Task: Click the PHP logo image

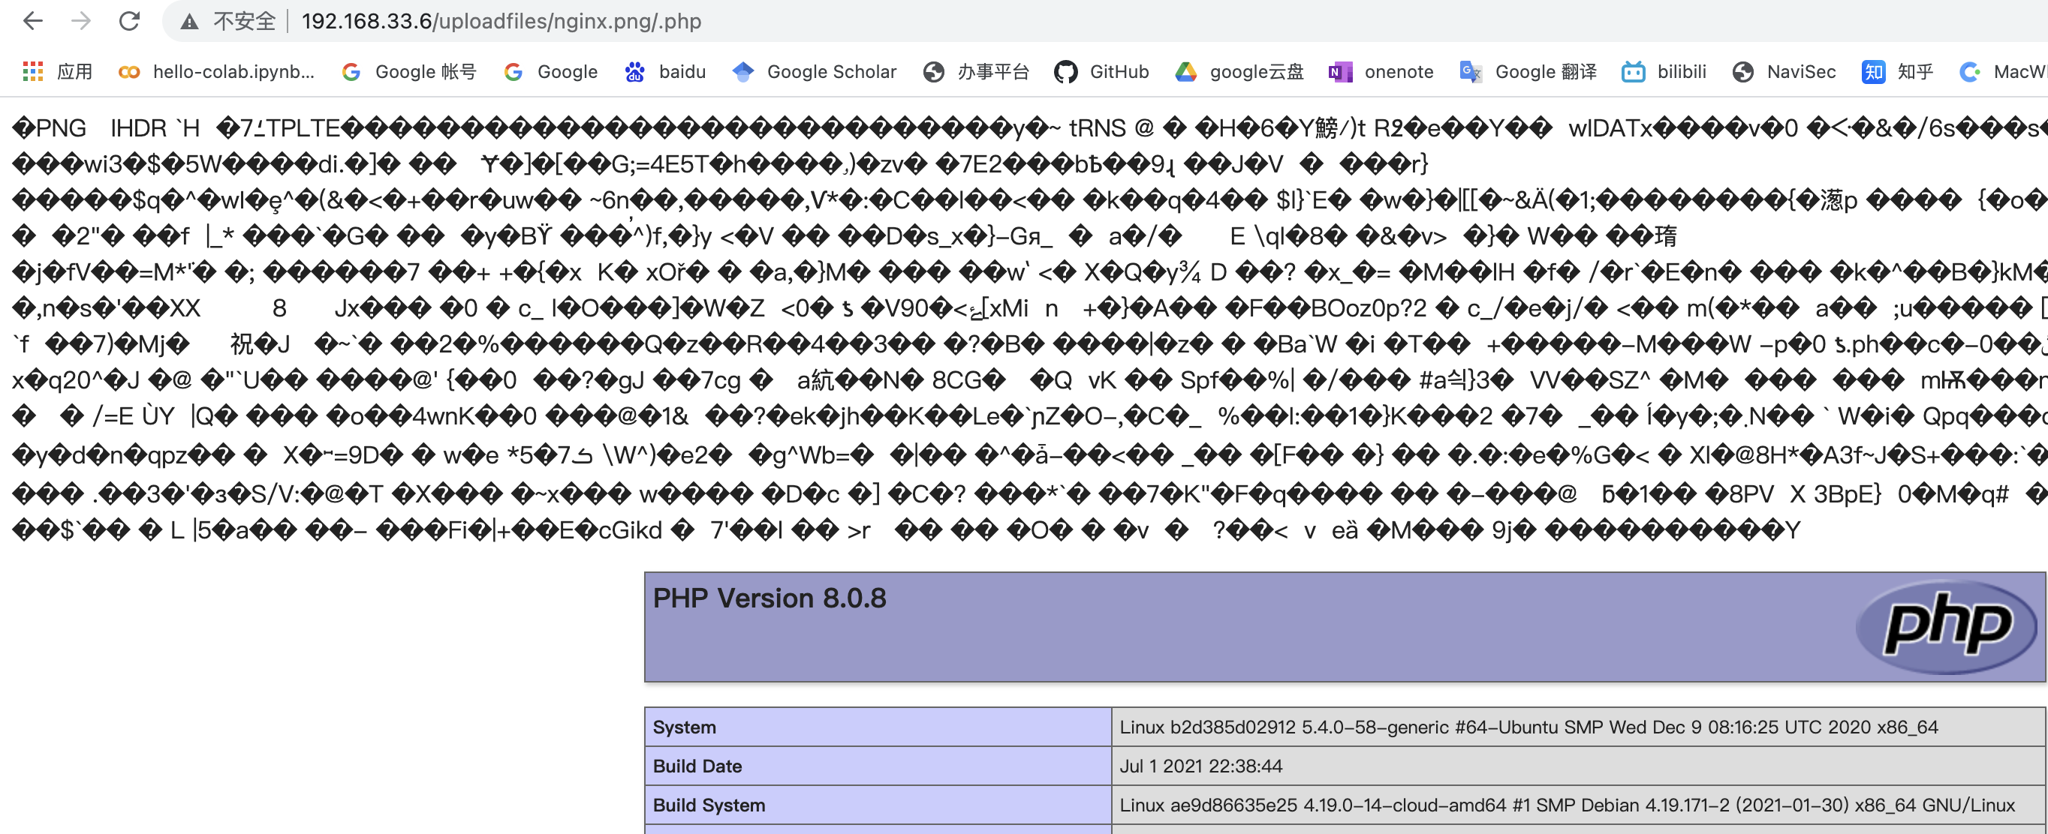Action: (1946, 626)
